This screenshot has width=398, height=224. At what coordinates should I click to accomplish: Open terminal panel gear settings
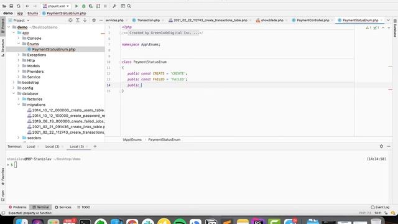[381, 146]
